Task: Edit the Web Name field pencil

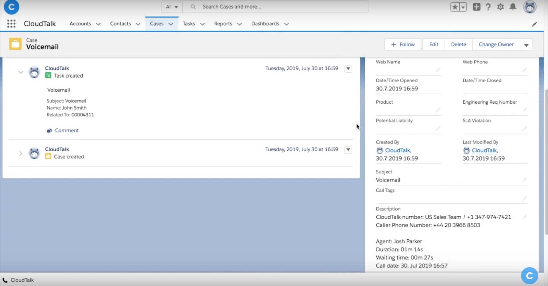Action: click(x=438, y=70)
